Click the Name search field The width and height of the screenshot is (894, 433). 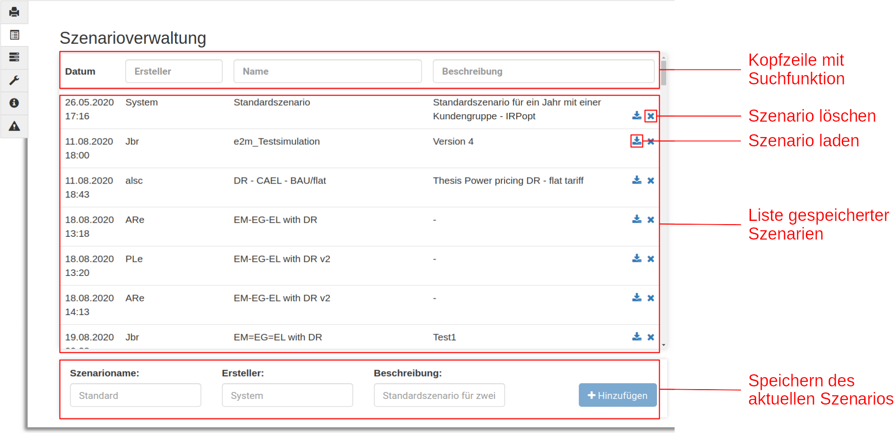[328, 71]
